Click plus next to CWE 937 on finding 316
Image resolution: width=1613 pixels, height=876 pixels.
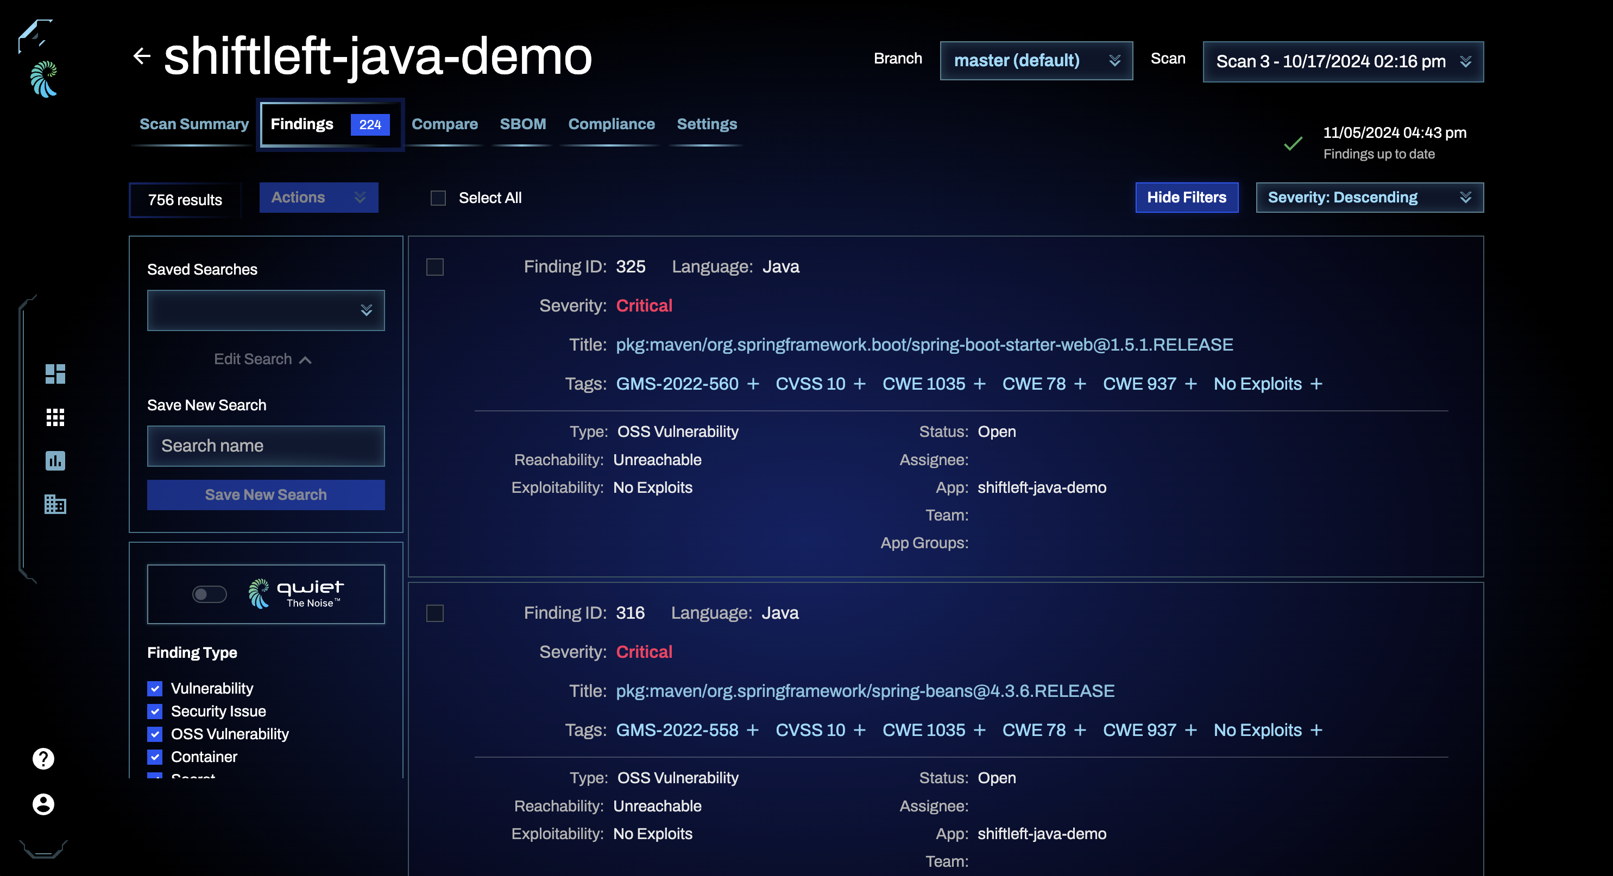tap(1191, 730)
